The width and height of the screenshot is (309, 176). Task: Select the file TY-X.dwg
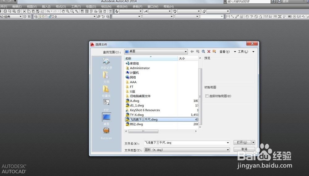pos(137,115)
